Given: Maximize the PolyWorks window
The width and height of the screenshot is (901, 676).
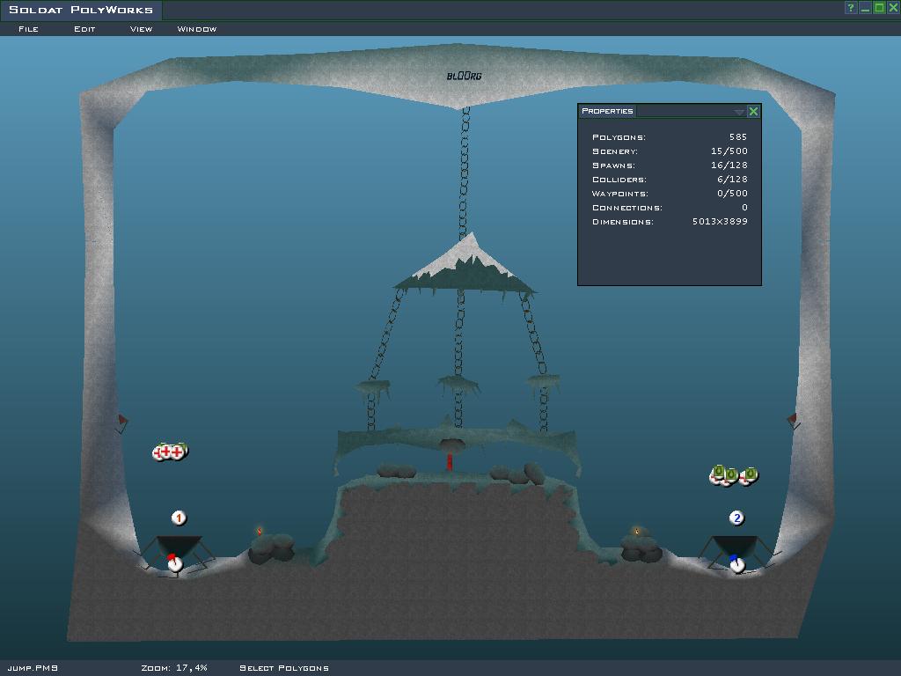Looking at the screenshot, I should [x=879, y=8].
